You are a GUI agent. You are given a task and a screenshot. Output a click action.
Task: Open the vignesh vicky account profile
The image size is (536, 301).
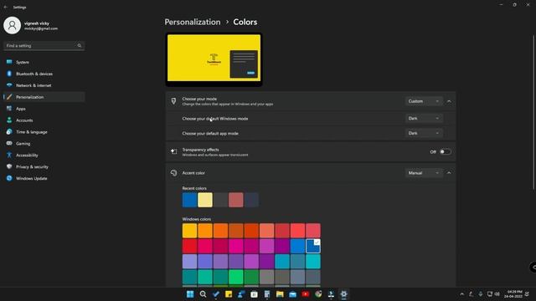pos(31,26)
